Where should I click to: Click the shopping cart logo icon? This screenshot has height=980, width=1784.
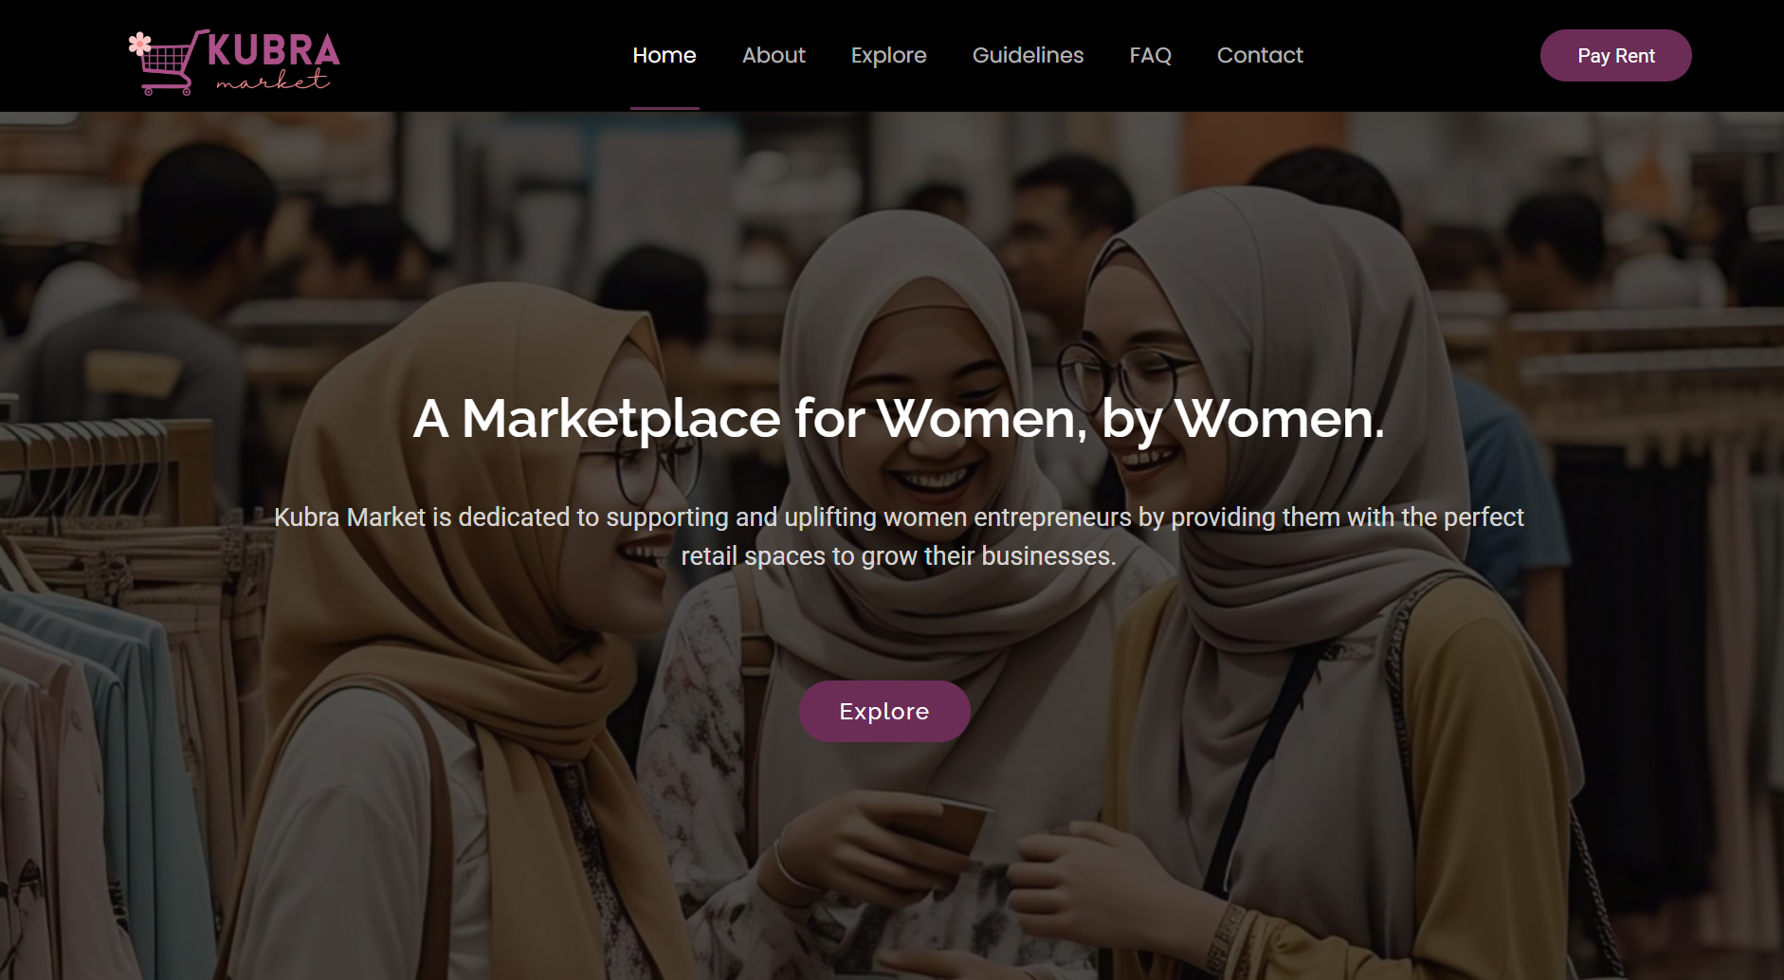tap(168, 66)
